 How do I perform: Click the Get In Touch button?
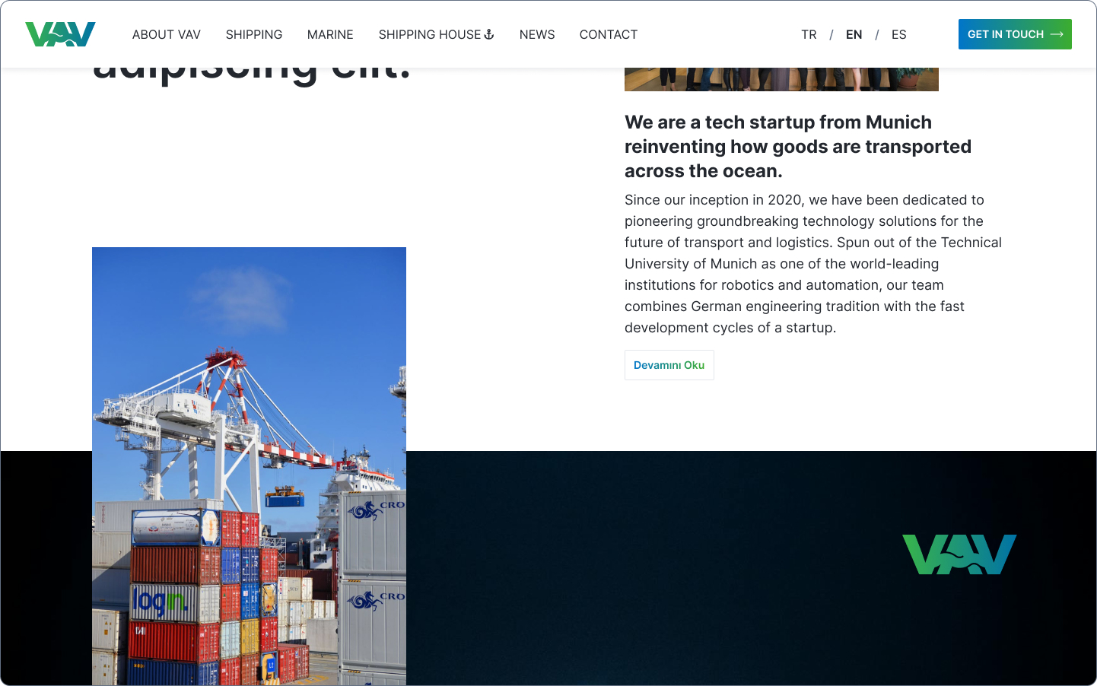[1015, 34]
